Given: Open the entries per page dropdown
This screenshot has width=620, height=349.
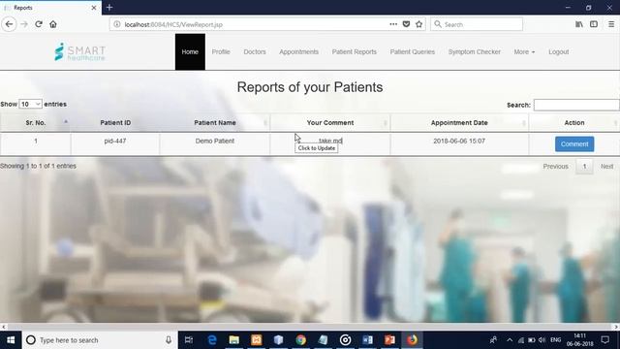Looking at the screenshot, I should click(30, 104).
